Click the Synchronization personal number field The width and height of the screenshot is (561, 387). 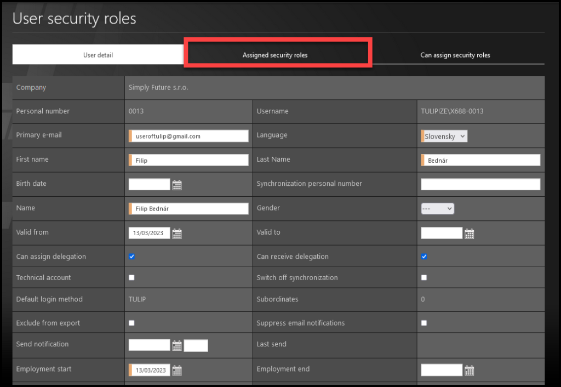point(480,184)
